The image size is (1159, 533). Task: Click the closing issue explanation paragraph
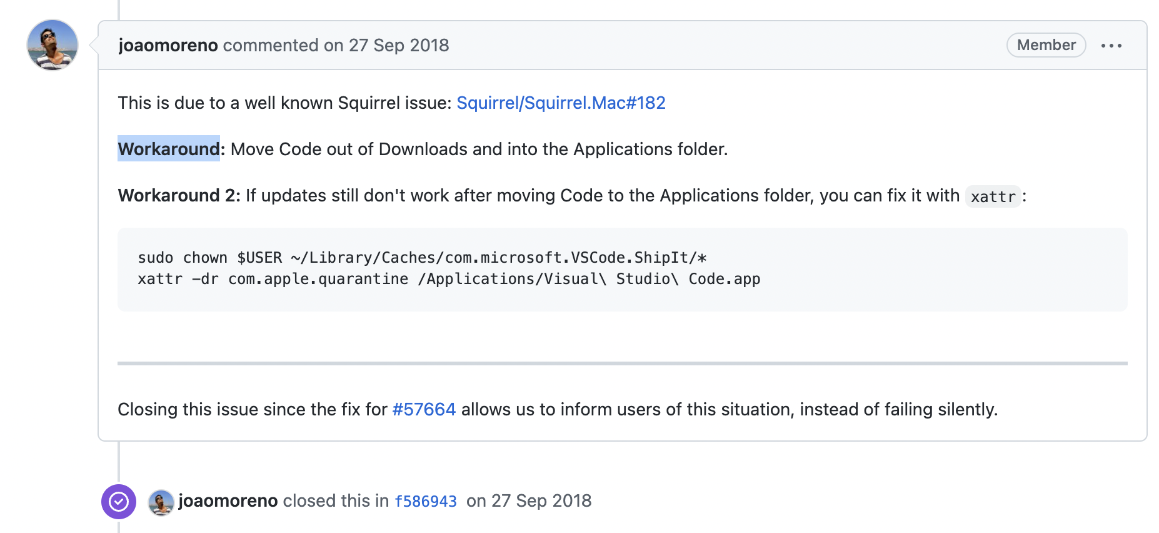[558, 409]
